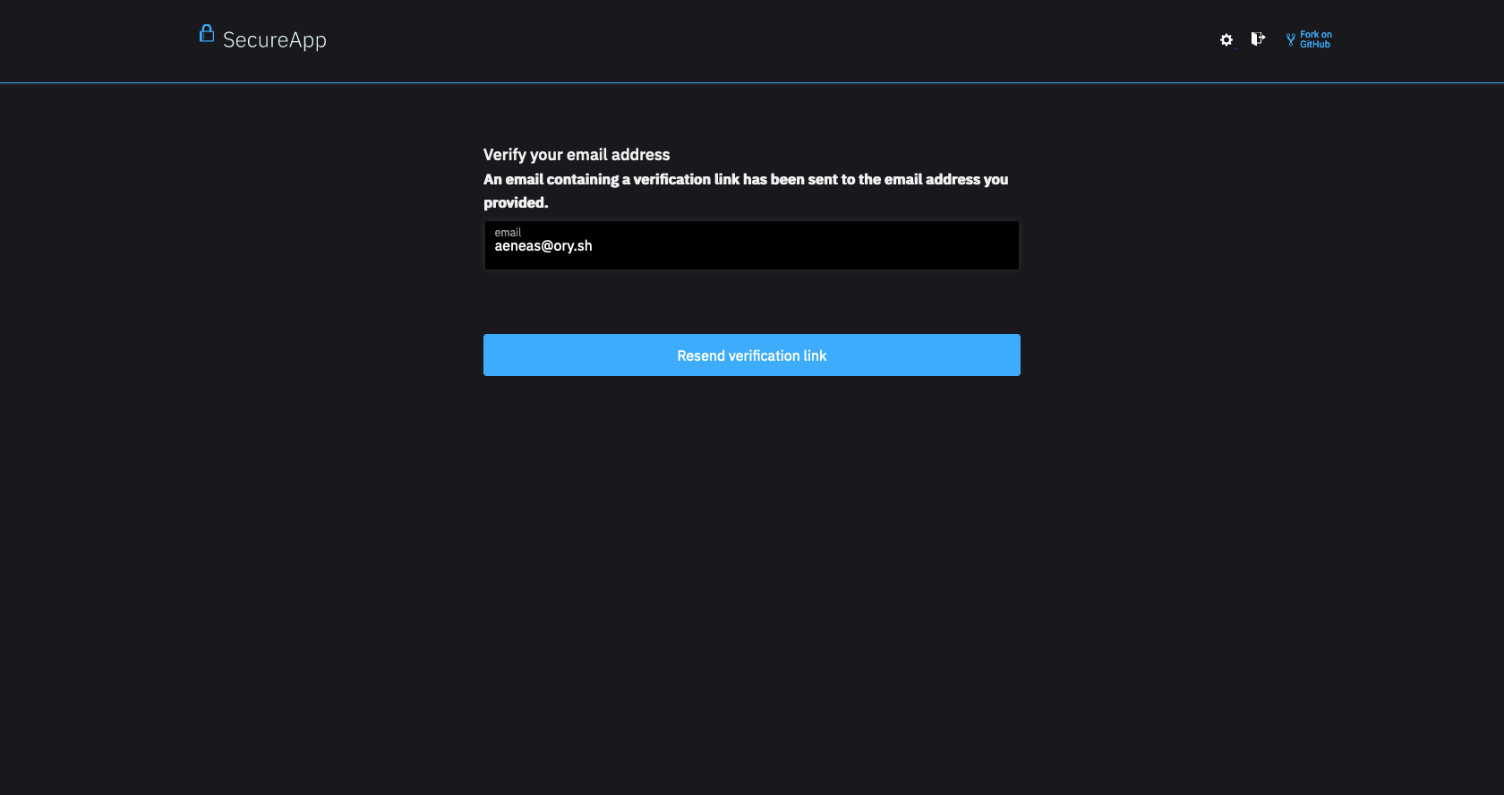Click the gap between email field and button
This screenshot has width=1504, height=795.
[x=752, y=302]
